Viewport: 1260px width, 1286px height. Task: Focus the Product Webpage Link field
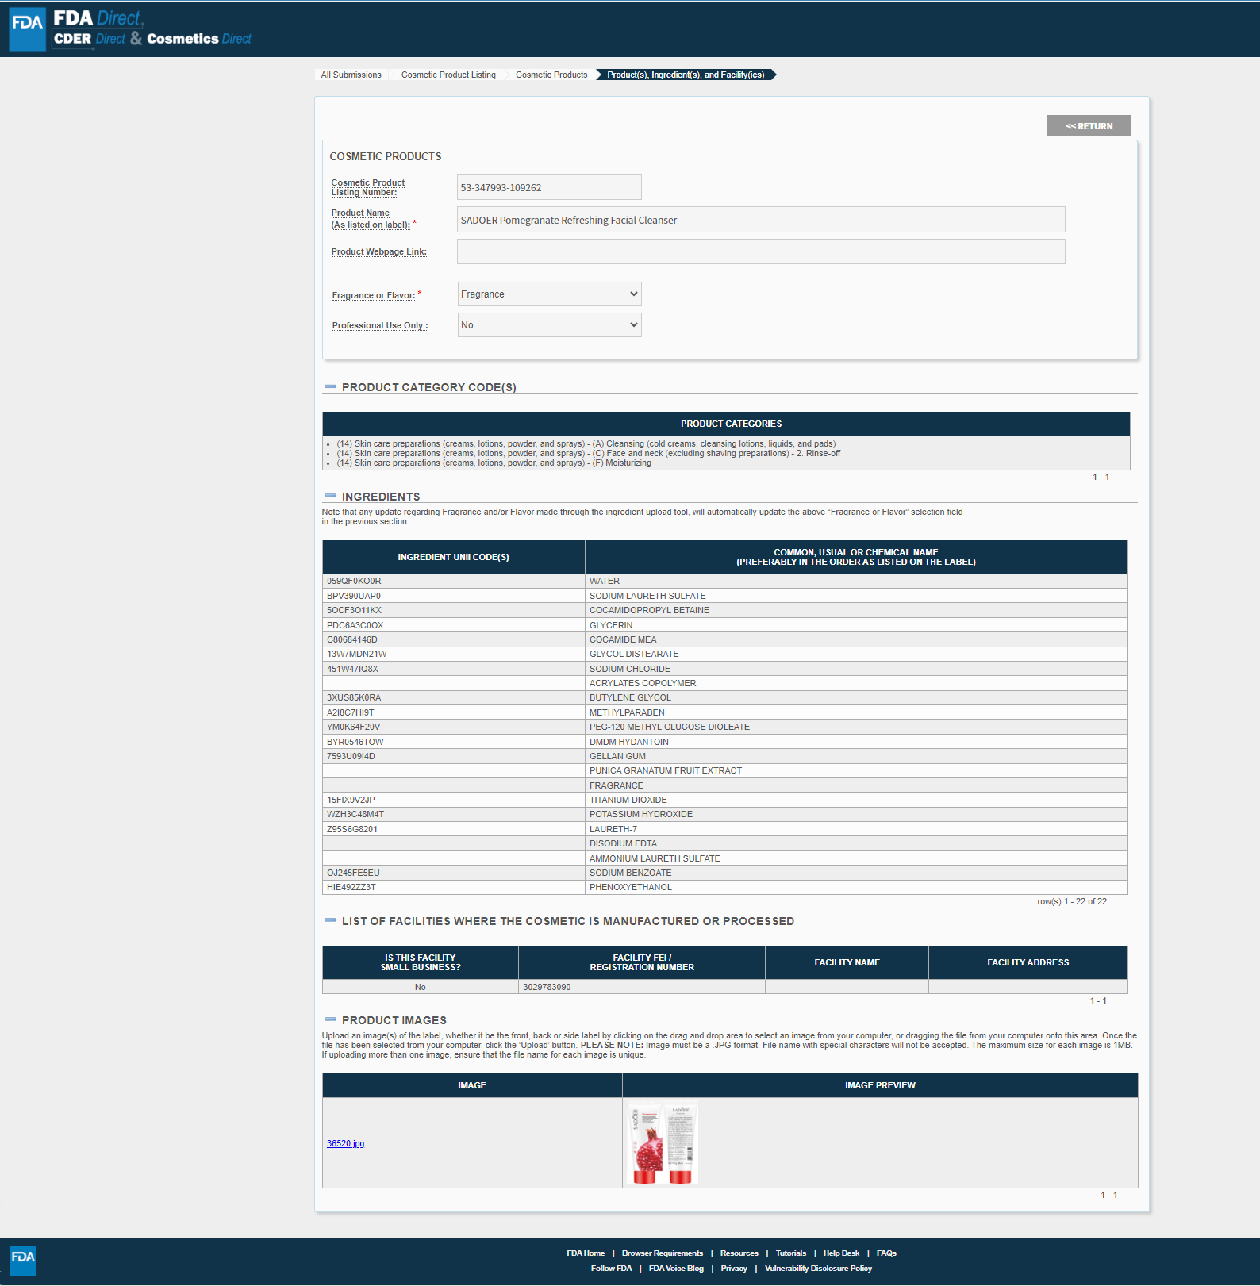[760, 251]
